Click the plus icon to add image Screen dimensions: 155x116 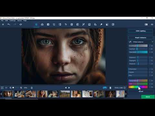tap(3, 24)
